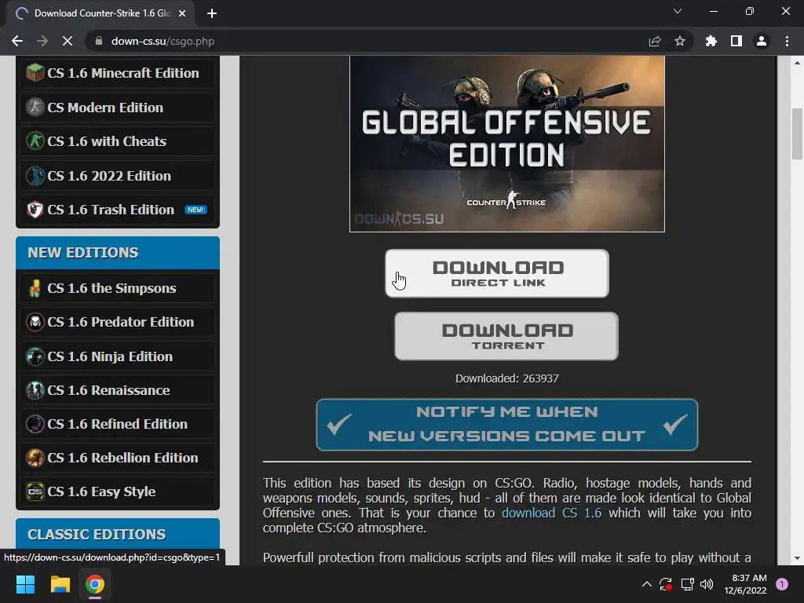
Task: Click the CS 1.6 2022 Edition icon
Action: pos(35,175)
